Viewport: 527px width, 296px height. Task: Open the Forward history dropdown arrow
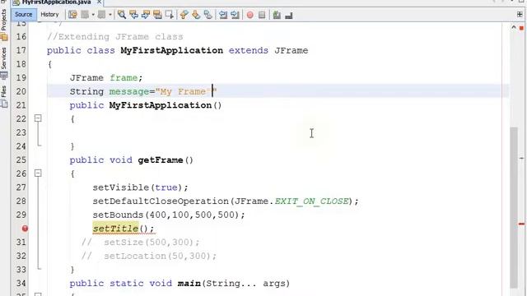coord(110,15)
